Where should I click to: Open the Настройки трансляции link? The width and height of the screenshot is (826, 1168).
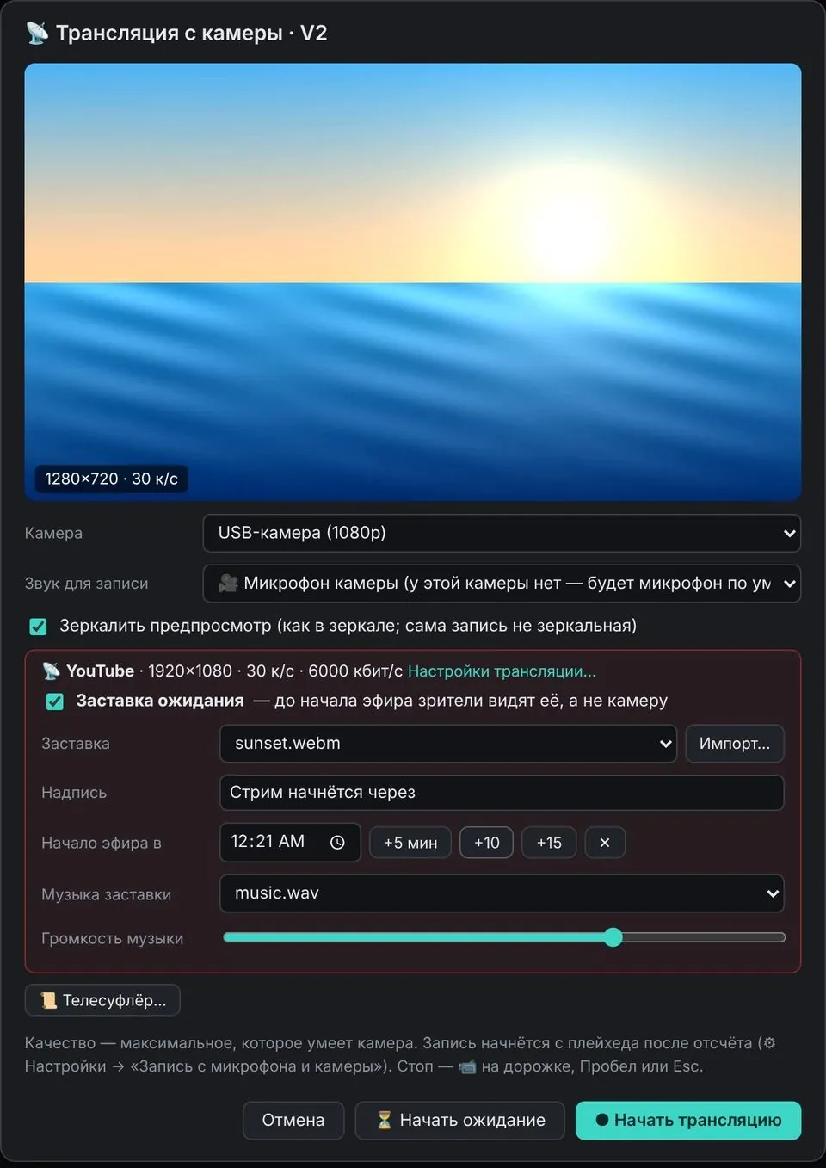point(502,671)
